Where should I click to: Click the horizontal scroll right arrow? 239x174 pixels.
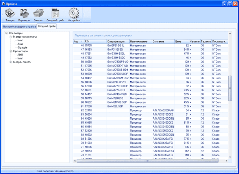[x=226, y=161]
